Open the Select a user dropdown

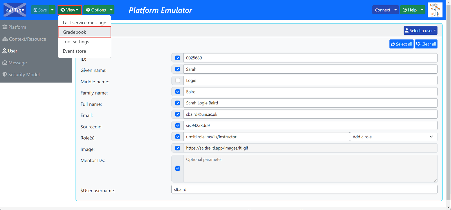pyautogui.click(x=420, y=30)
